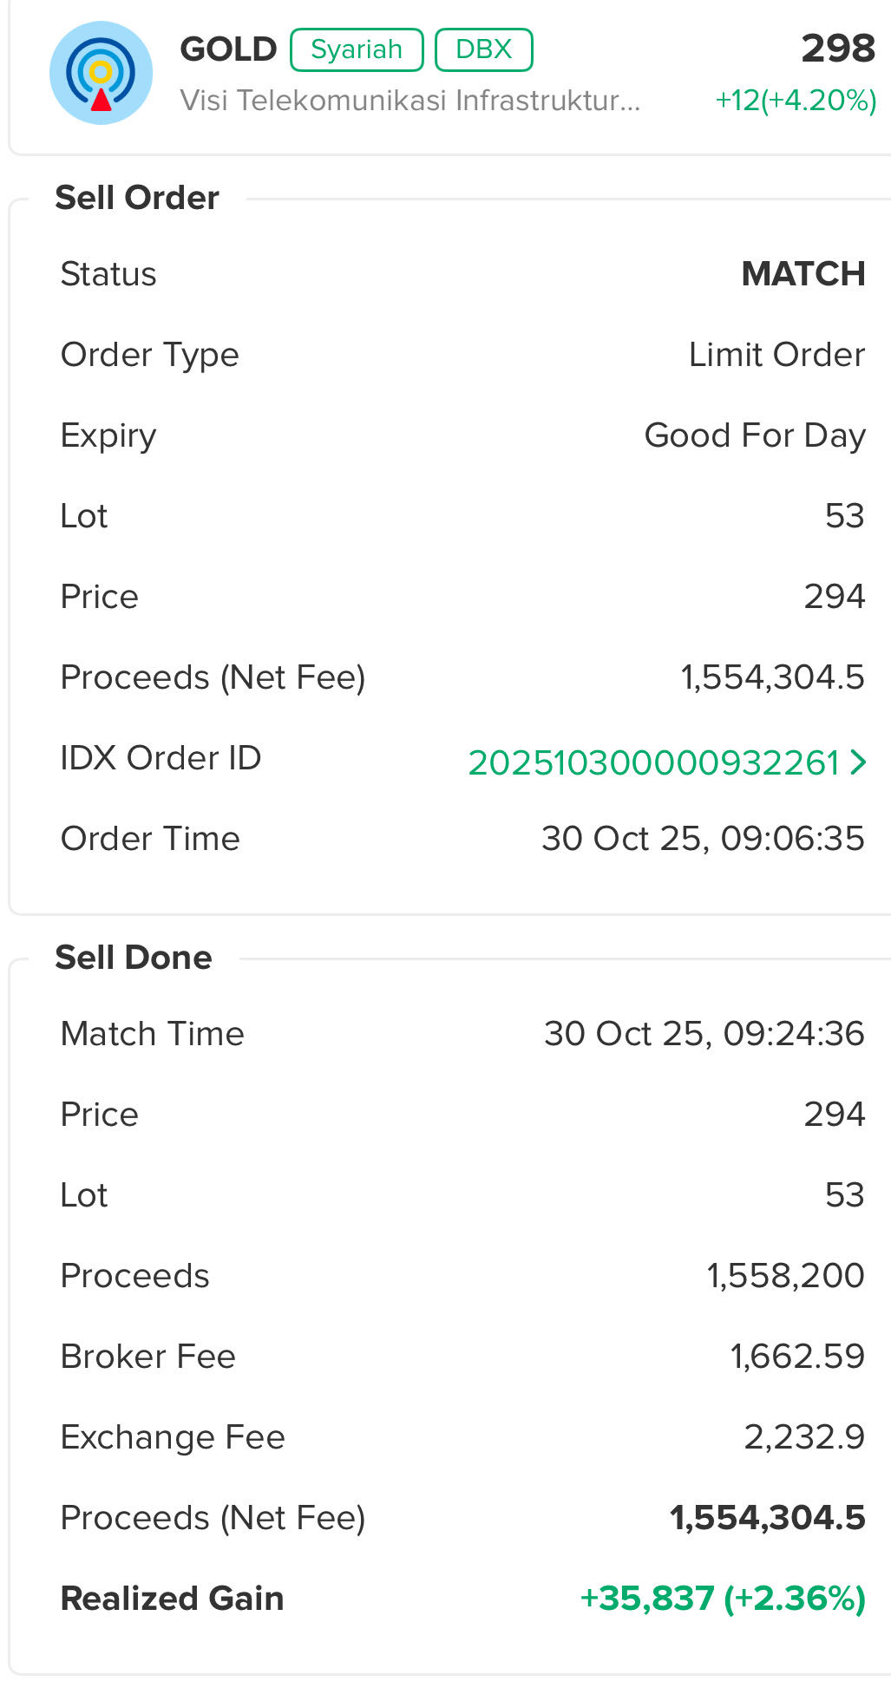Screen dimensions: 891x1681
Task: Expand IDX Order ID chevron arrow
Action: 858,762
